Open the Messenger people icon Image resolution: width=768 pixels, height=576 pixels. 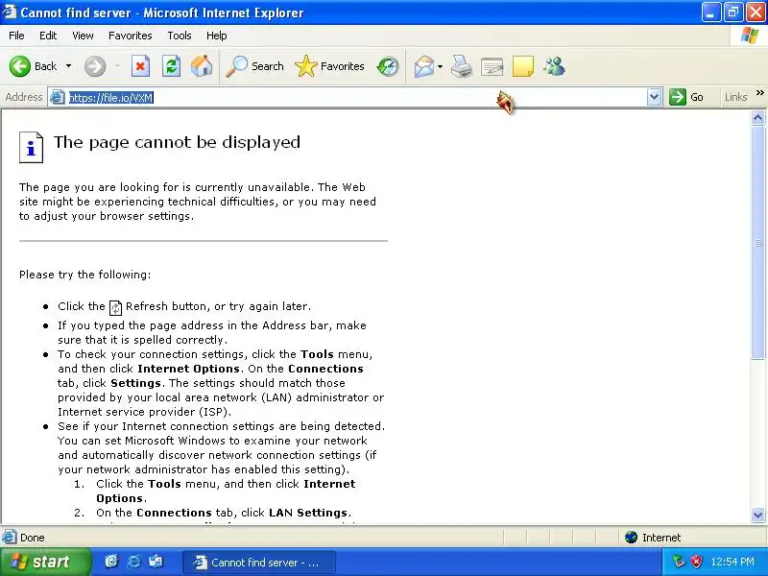coord(554,66)
